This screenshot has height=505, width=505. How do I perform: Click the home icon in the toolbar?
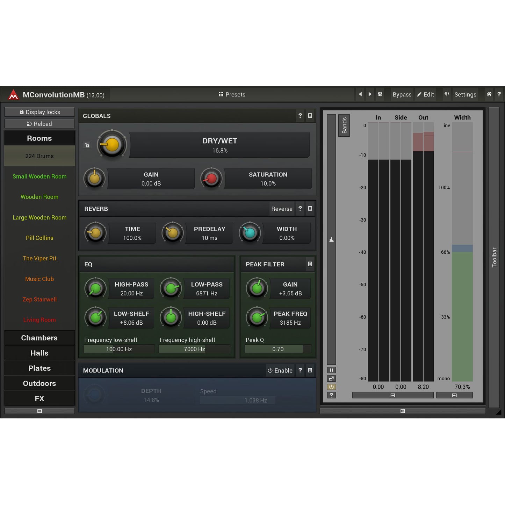489,94
